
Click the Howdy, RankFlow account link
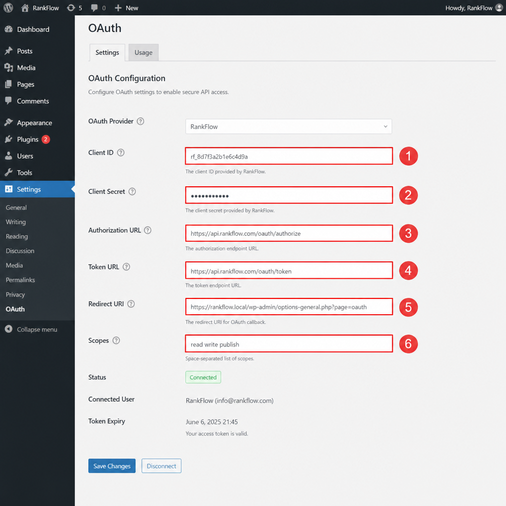click(469, 8)
